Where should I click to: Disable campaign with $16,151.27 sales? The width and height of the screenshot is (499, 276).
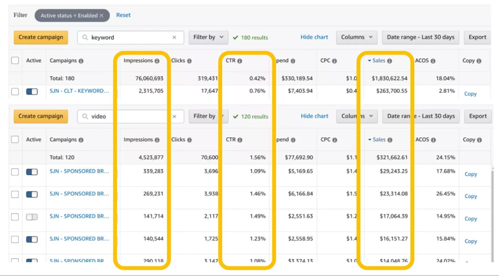click(32, 239)
